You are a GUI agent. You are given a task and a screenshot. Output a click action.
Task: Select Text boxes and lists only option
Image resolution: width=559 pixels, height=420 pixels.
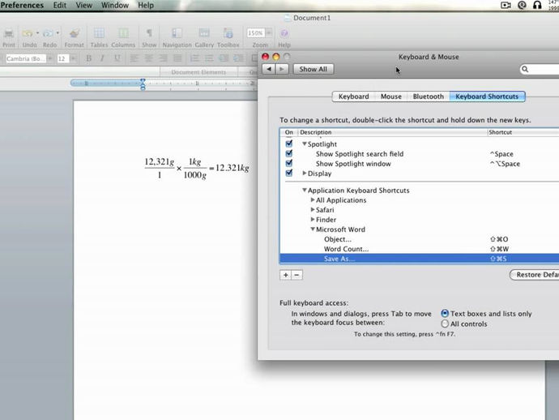(445, 314)
